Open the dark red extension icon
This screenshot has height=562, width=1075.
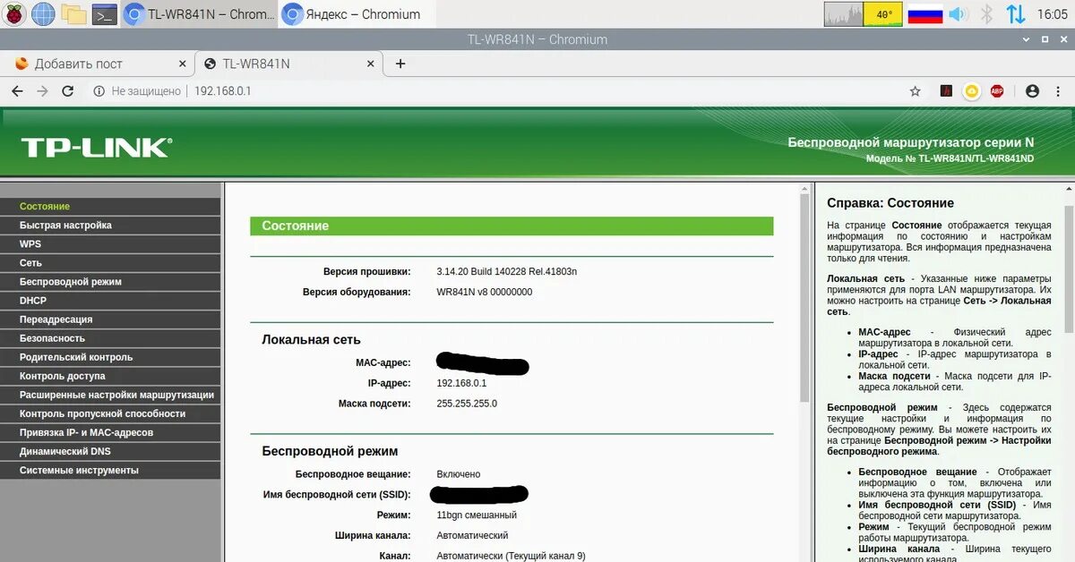[x=946, y=91]
